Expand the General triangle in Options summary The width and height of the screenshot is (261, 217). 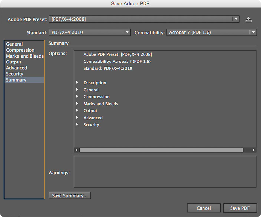[77, 89]
